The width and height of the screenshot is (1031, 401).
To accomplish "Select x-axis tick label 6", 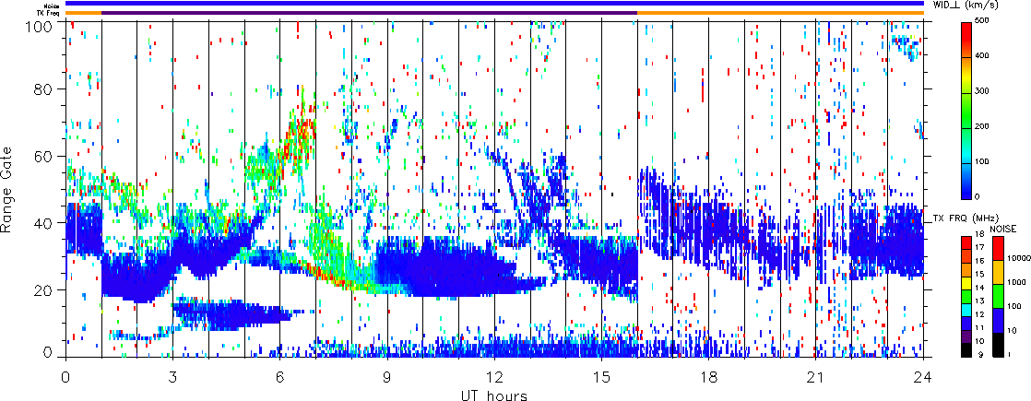I will [x=280, y=377].
